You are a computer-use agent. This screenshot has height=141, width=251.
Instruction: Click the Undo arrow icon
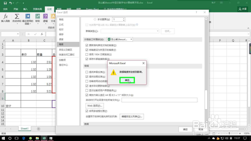[11, 3]
